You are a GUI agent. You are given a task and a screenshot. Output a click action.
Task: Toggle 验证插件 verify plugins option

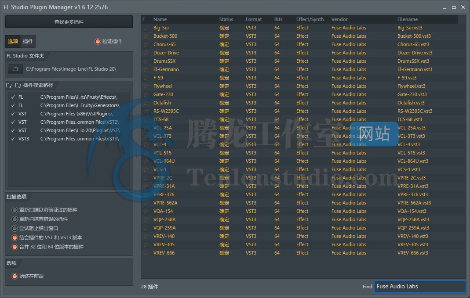click(x=98, y=41)
